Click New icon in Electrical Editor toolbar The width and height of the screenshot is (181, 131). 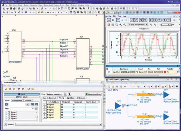109,86
